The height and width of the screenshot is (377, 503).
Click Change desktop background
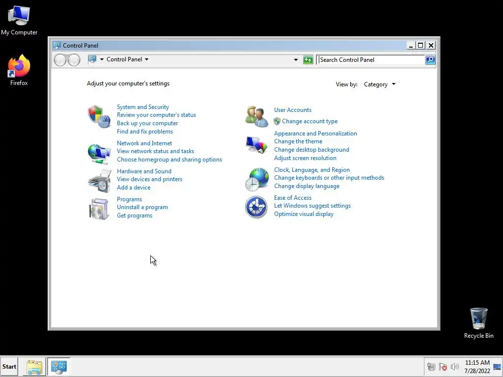(x=311, y=150)
